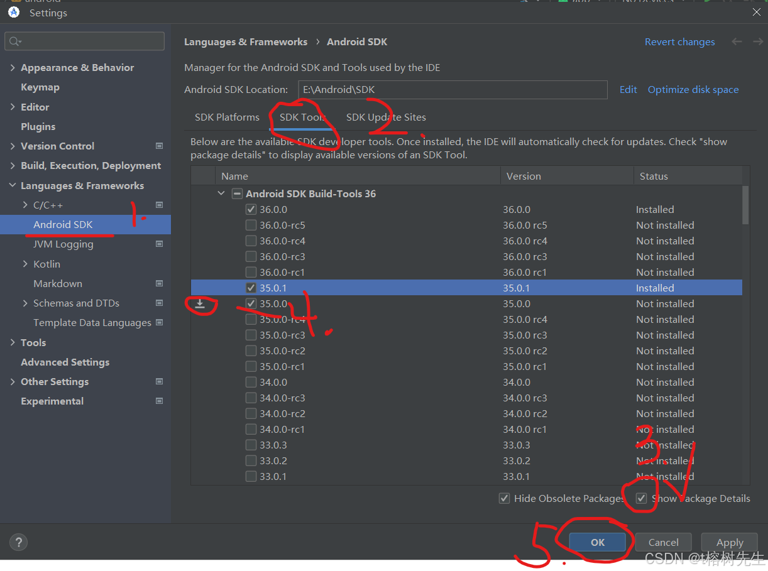Click the Android SDK Location field
This screenshot has width=768, height=571.
(x=453, y=89)
